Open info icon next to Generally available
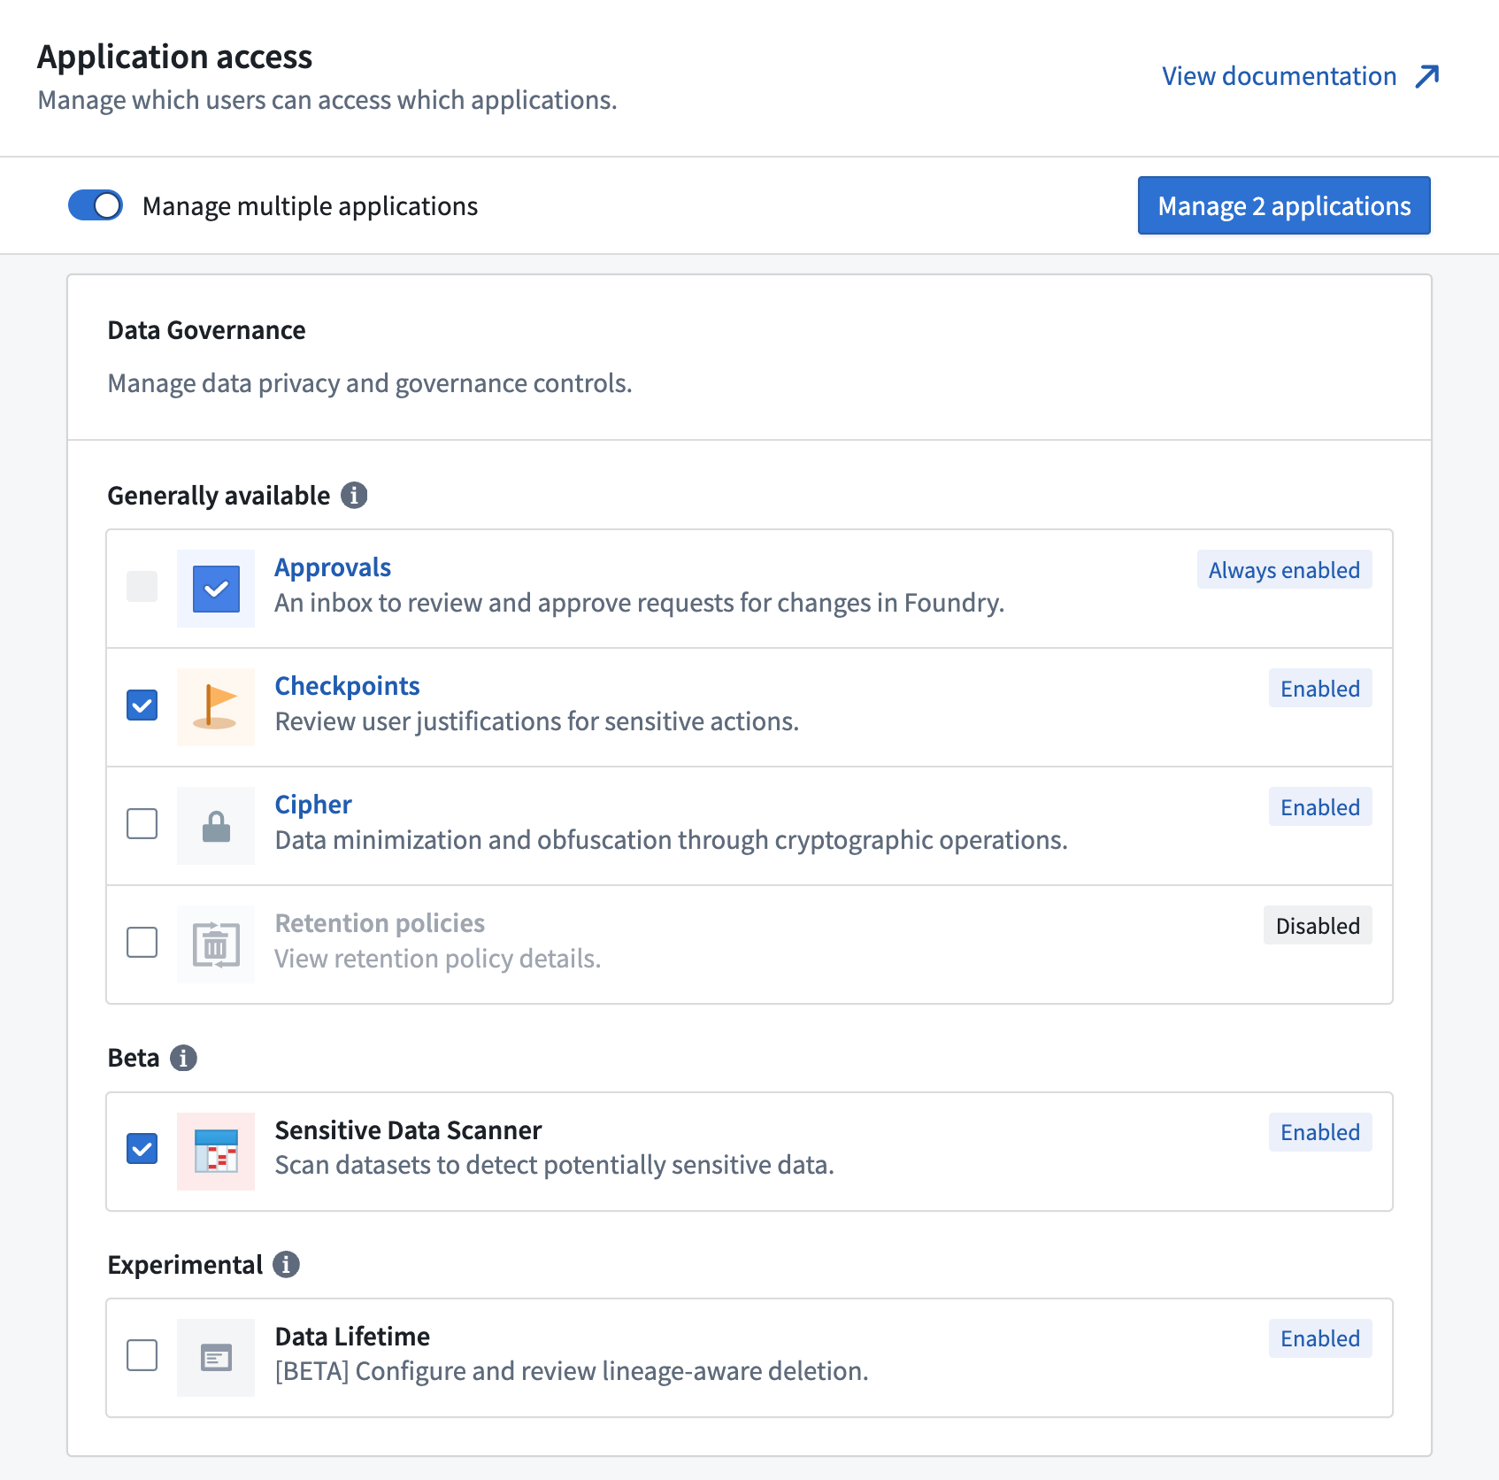The width and height of the screenshot is (1499, 1480). (354, 495)
